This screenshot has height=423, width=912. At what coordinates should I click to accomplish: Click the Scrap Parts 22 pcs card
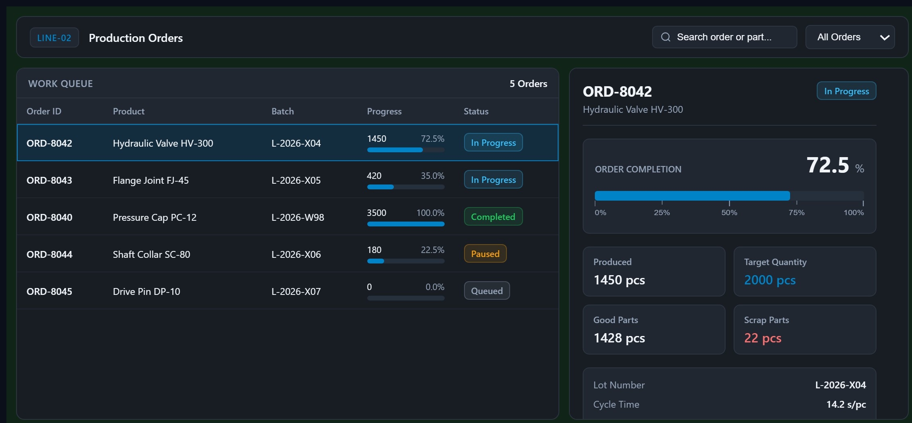tap(805, 330)
